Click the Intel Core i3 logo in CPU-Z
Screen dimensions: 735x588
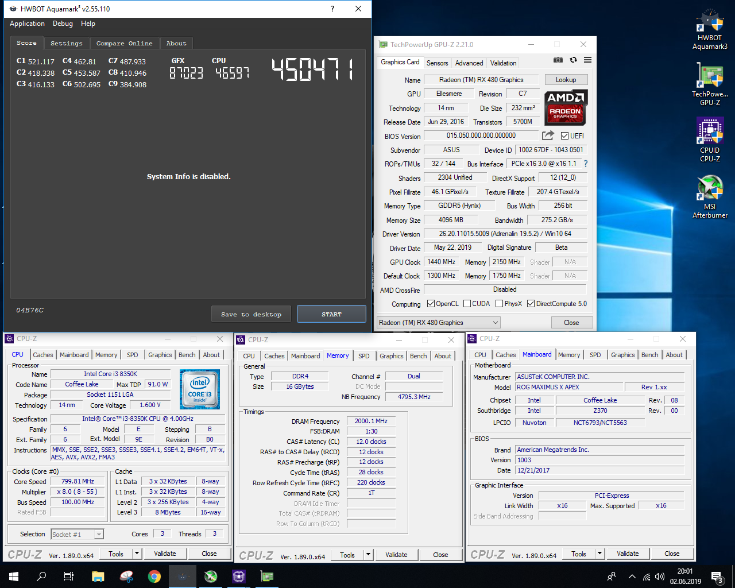pyautogui.click(x=199, y=389)
